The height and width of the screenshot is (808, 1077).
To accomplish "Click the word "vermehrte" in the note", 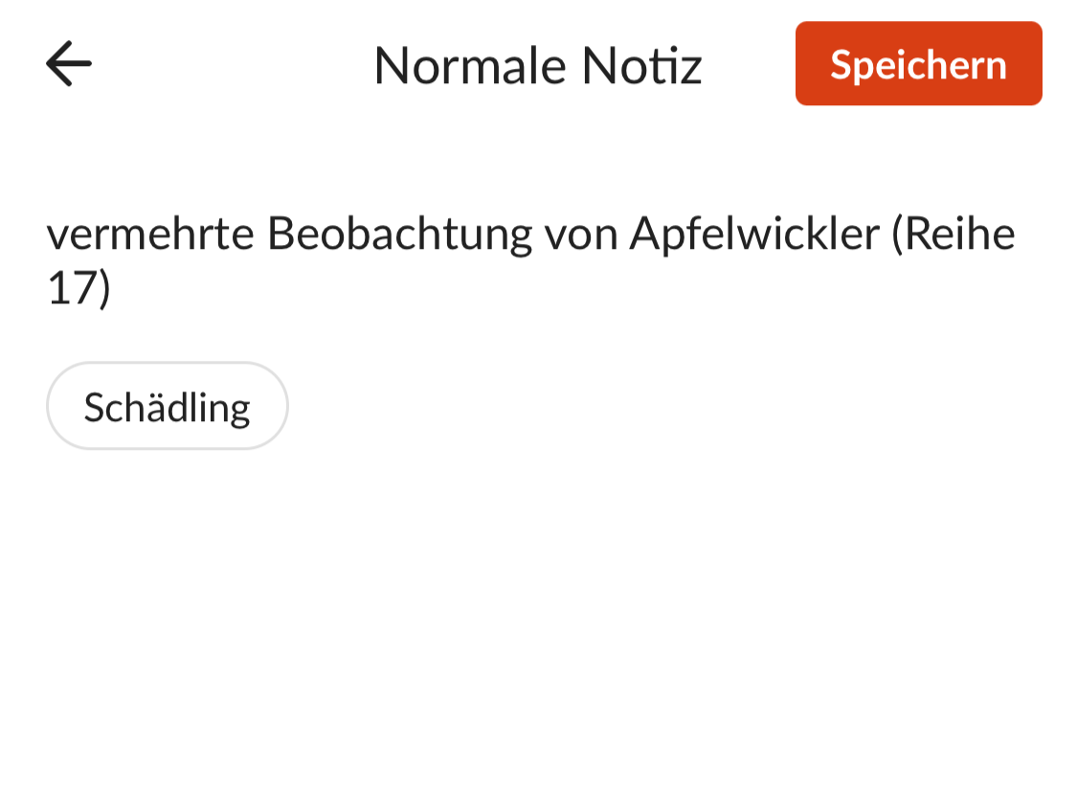I will [149, 234].
